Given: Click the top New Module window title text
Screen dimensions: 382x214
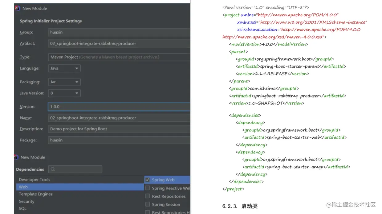Looking at the screenshot, I should 35,8.
